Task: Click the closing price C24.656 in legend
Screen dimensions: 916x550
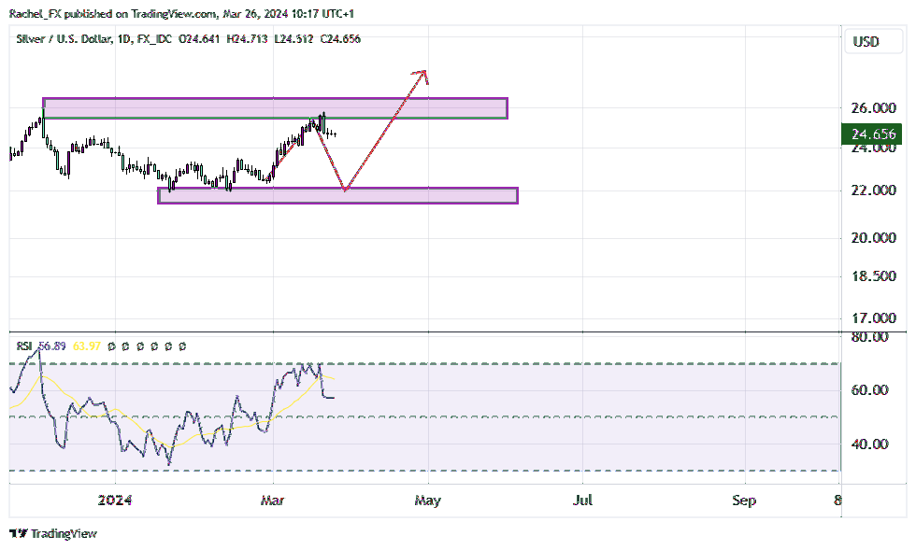Action: [x=340, y=39]
